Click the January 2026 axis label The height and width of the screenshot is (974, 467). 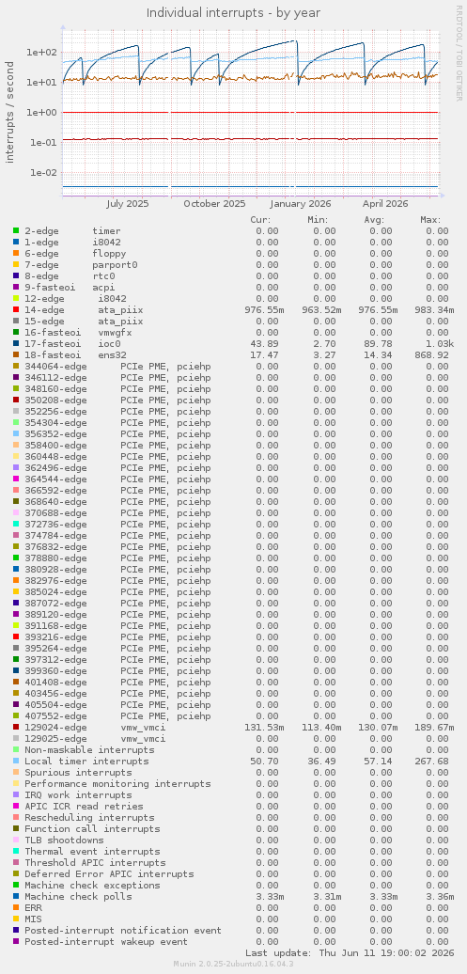[x=301, y=203]
